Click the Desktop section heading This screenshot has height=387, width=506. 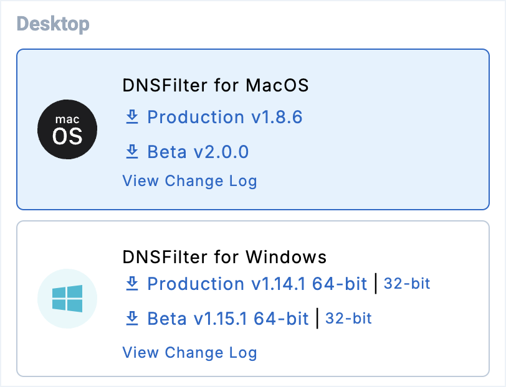(53, 24)
